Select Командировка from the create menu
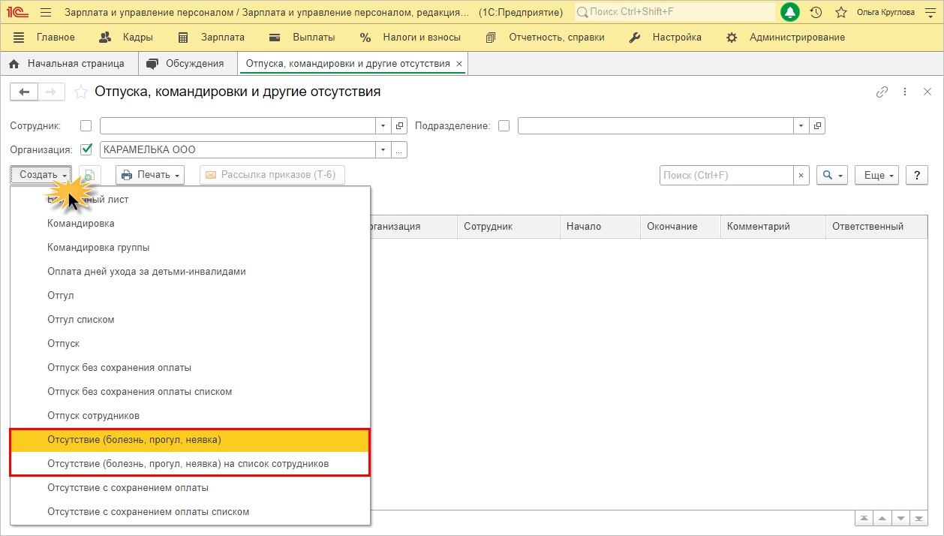Screen dimensions: 944x536 [191, 224]
